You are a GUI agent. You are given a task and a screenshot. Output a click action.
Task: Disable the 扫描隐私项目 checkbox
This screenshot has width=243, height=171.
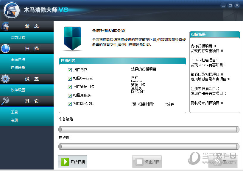point(70,104)
